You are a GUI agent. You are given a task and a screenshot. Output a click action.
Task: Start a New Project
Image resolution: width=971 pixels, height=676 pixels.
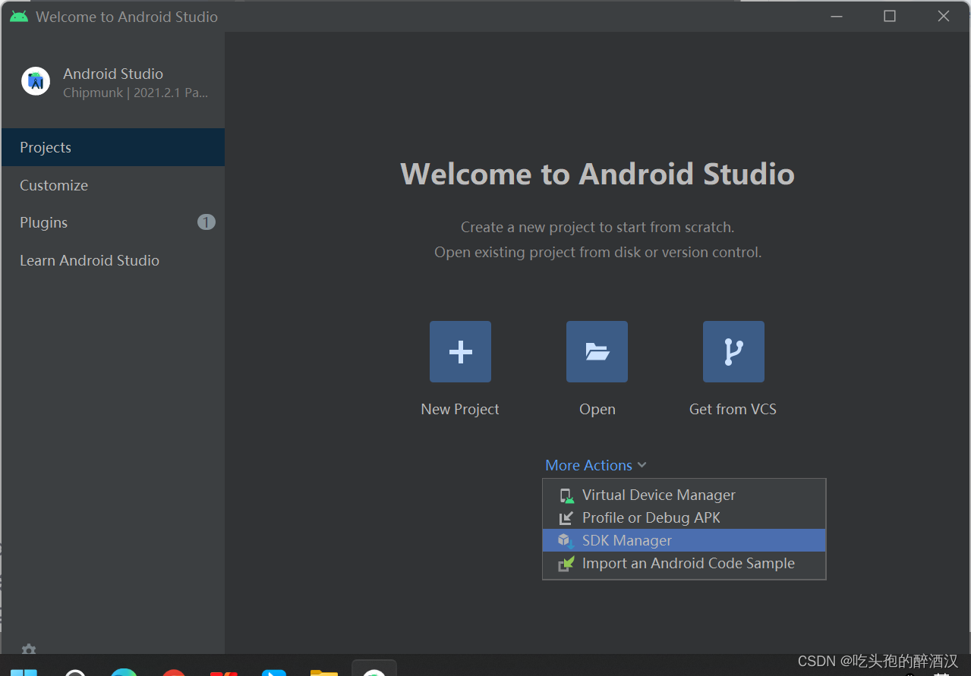(x=460, y=351)
